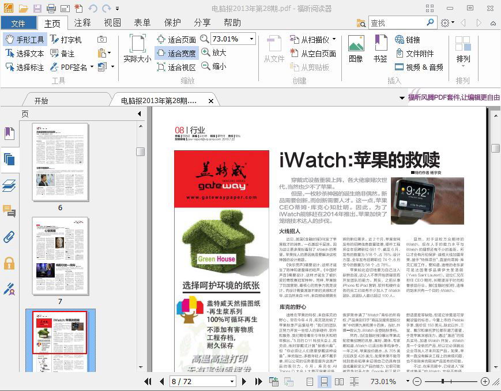Enable continuous facing page layout in status bar
Screen dimensions: 501x391
[x=355, y=381]
